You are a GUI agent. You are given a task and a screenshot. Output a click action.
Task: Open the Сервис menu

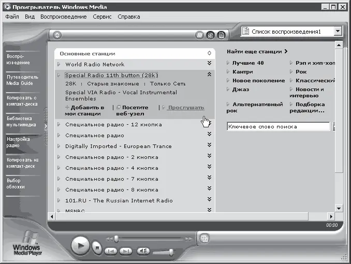pos(102,17)
